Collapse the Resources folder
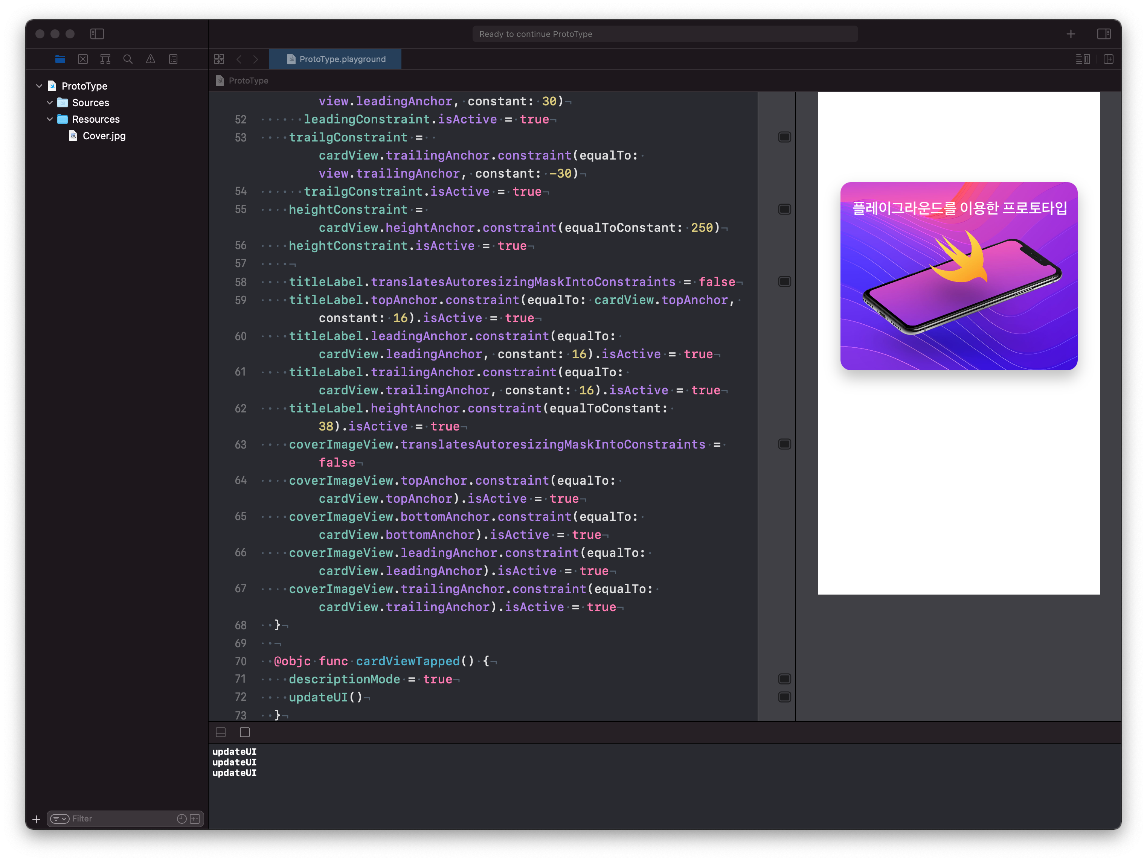 coord(50,119)
